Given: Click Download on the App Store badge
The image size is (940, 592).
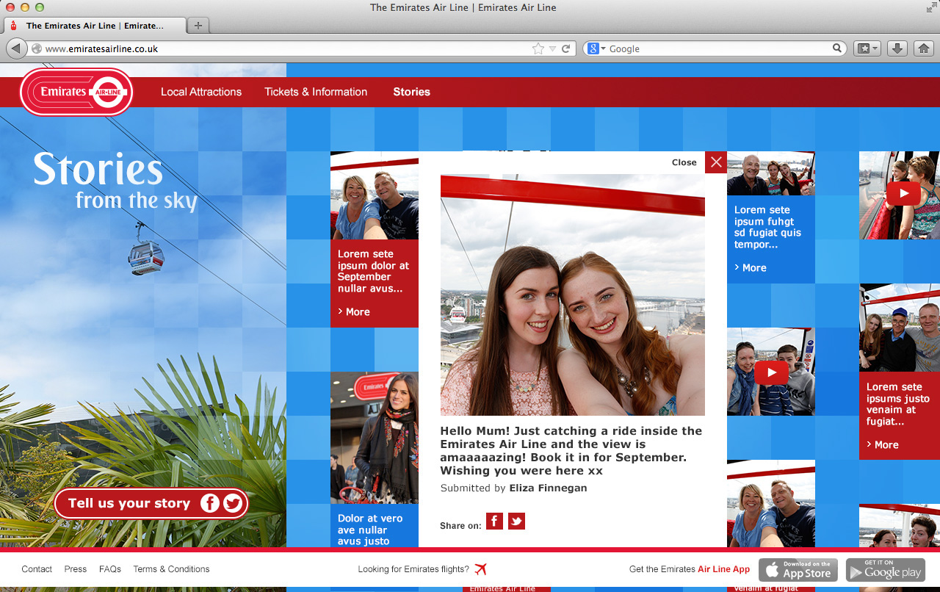Looking at the screenshot, I should [x=798, y=570].
